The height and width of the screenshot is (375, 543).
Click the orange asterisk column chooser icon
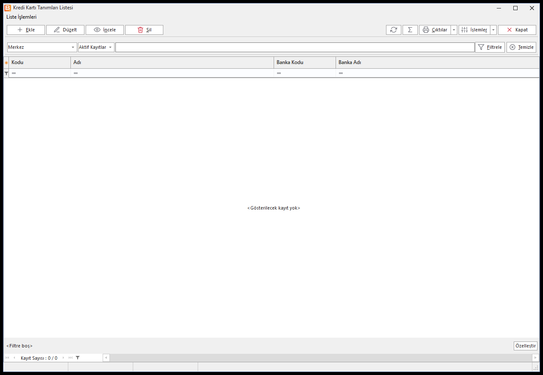6,62
